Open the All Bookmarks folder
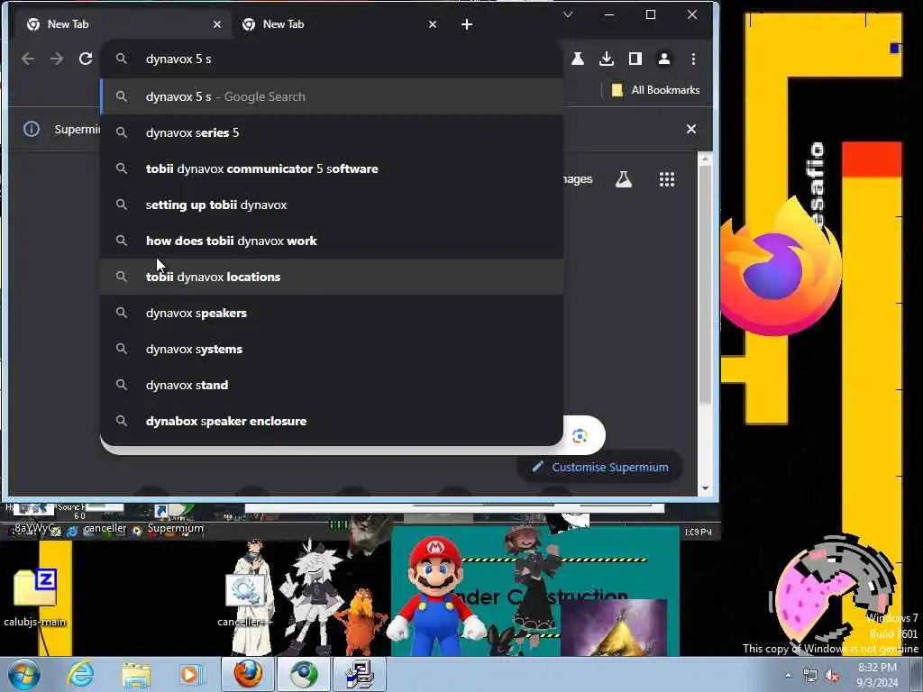The image size is (923, 692). (656, 90)
